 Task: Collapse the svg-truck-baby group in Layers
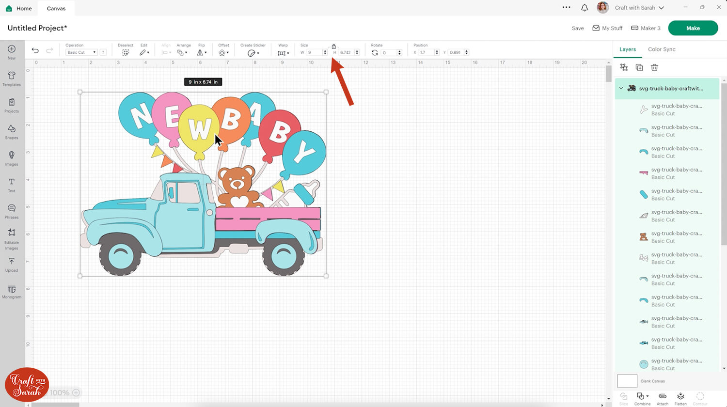tap(621, 88)
